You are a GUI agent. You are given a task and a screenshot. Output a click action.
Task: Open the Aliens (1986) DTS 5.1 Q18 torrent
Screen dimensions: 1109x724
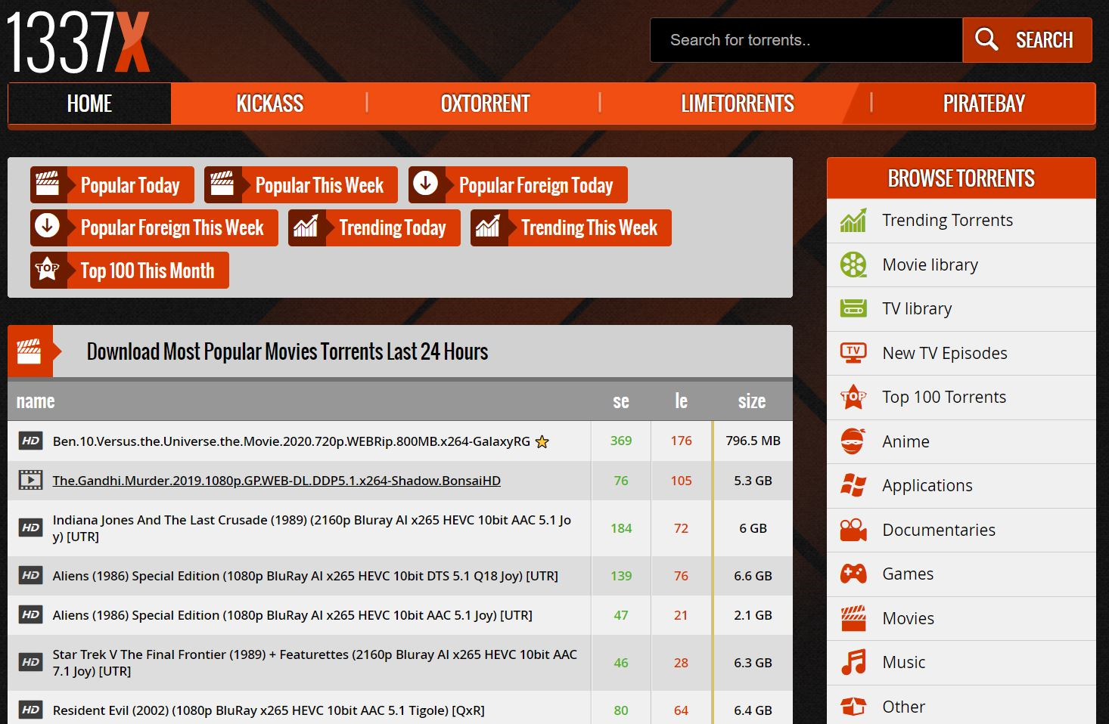(306, 576)
